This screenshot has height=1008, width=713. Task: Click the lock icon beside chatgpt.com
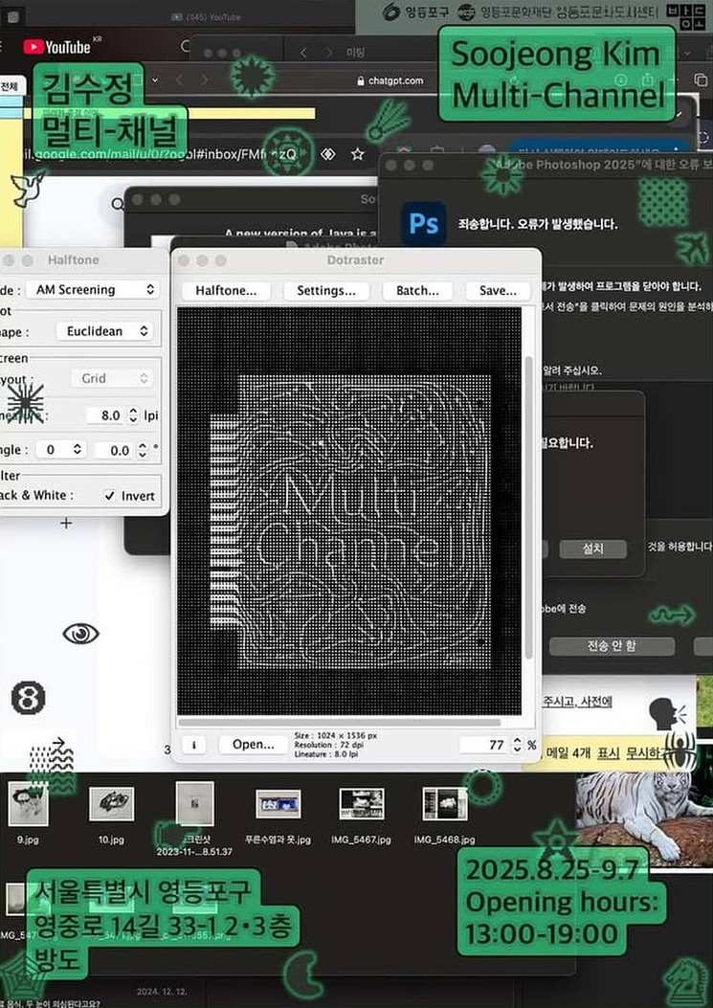click(360, 81)
